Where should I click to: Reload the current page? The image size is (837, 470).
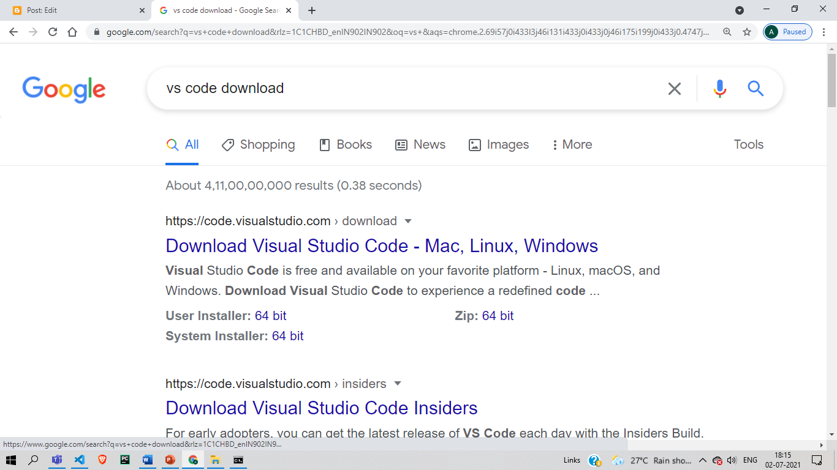point(53,32)
